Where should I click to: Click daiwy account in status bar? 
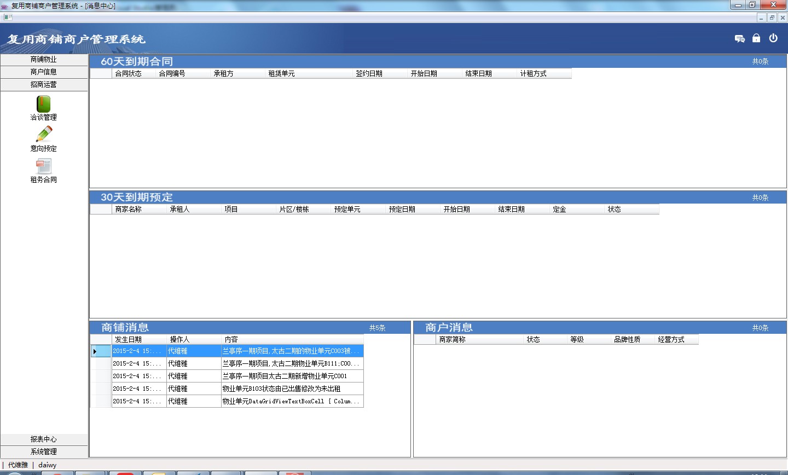pyautogui.click(x=47, y=465)
